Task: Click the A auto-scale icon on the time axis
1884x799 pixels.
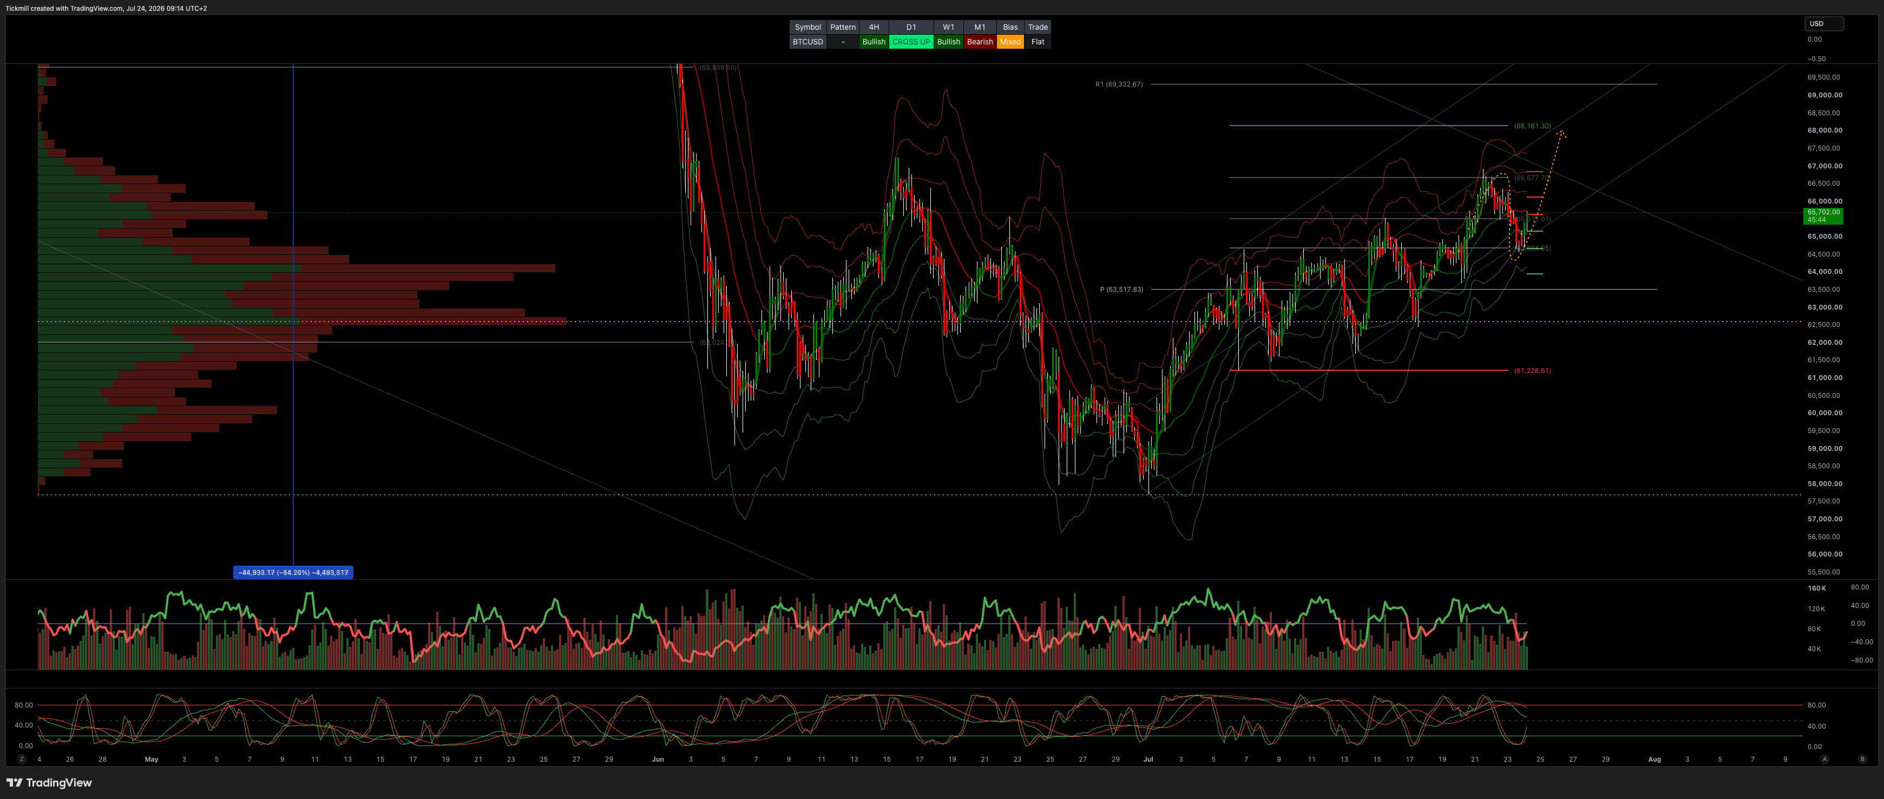Action: coord(1825,759)
